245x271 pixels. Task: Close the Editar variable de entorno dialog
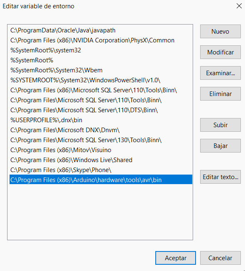pos(239,6)
